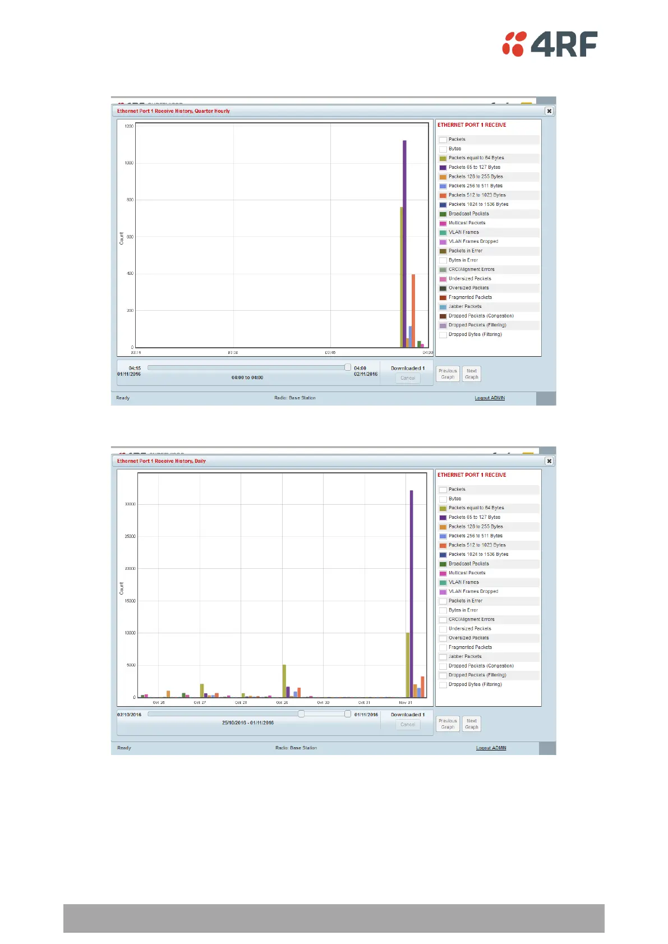Enable Dropped Packets (Filtering) in Daily legend
The image size is (668, 944).
[443, 675]
